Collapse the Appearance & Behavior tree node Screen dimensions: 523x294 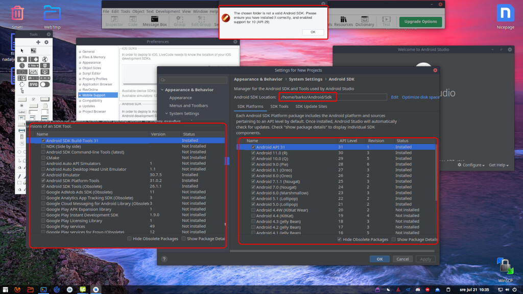tap(162, 90)
